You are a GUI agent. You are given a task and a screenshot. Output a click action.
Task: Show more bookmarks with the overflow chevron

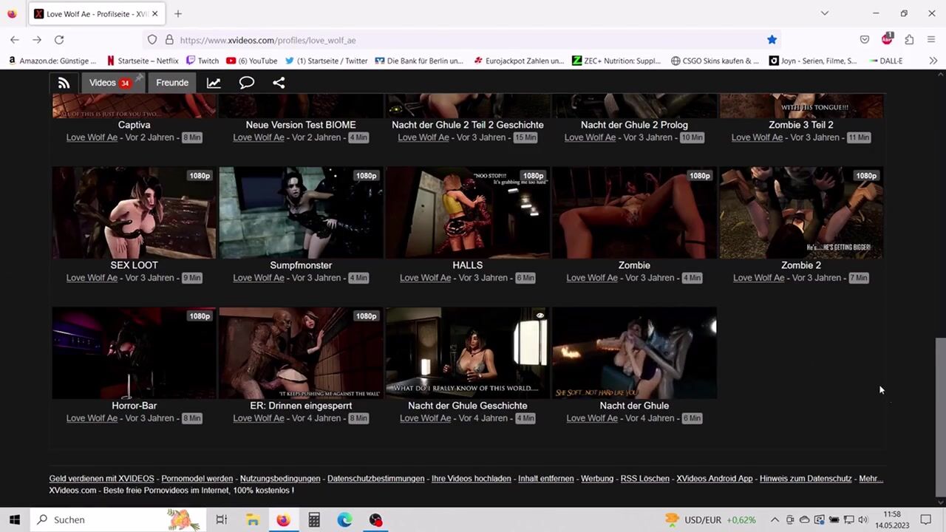[933, 61]
